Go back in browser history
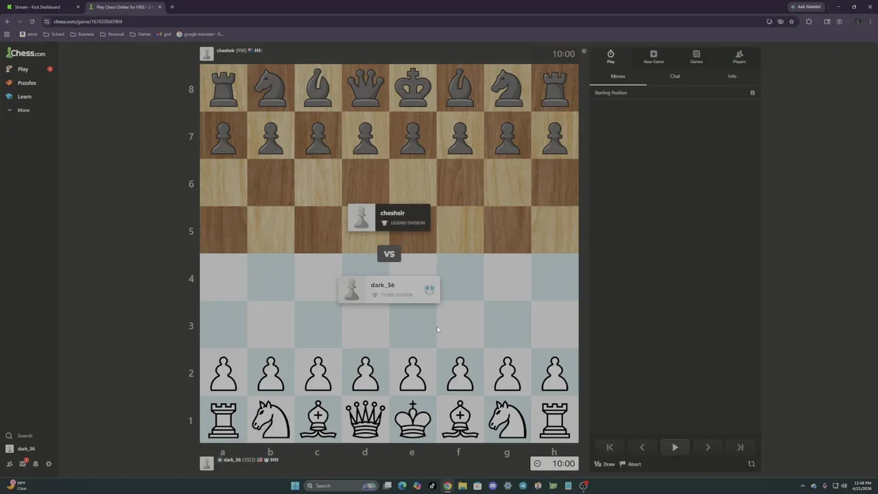This screenshot has height=494, width=878. (x=8, y=21)
